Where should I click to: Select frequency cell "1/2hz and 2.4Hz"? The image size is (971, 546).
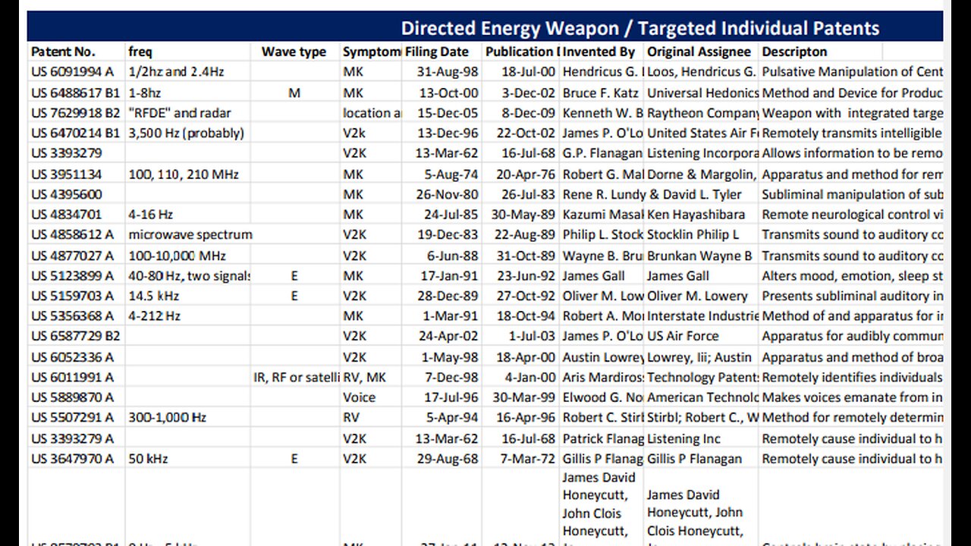point(176,72)
